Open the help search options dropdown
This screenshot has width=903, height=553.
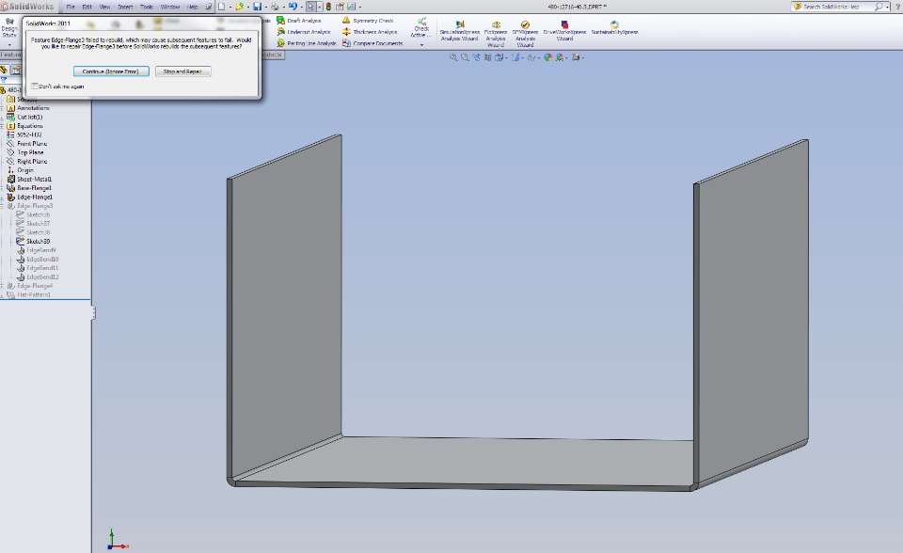point(887,7)
